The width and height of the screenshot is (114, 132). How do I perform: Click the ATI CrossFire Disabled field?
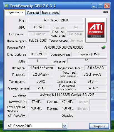pos(67,116)
